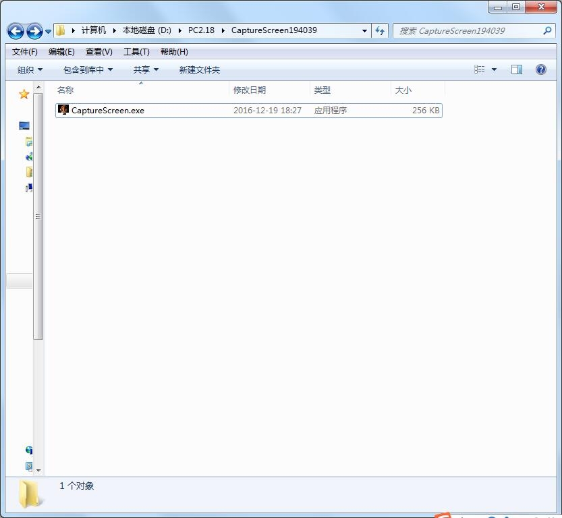Open the 文件(F) menu
The image size is (562, 518).
tap(25, 52)
